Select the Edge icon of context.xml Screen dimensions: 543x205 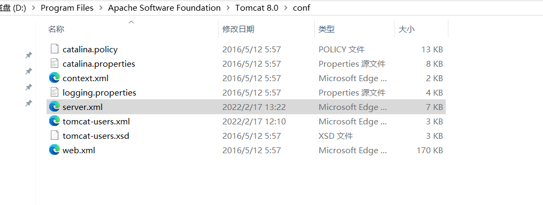click(55, 78)
